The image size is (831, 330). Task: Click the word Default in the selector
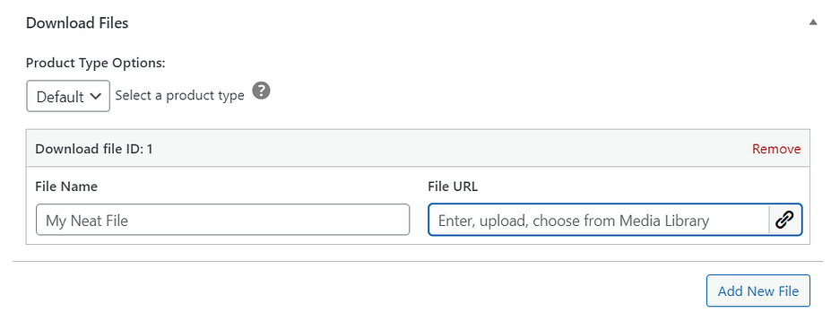point(60,97)
